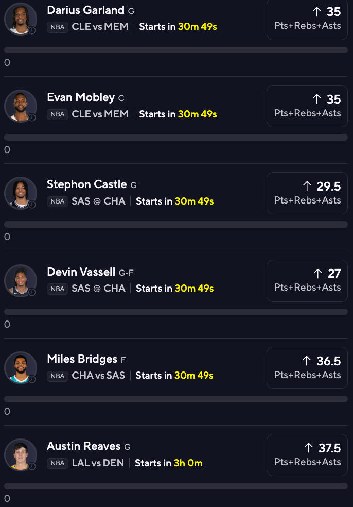Open Evan Mobley's 35 Pts+Rebs+Asts pick box
The width and height of the screenshot is (353, 507).
click(307, 106)
